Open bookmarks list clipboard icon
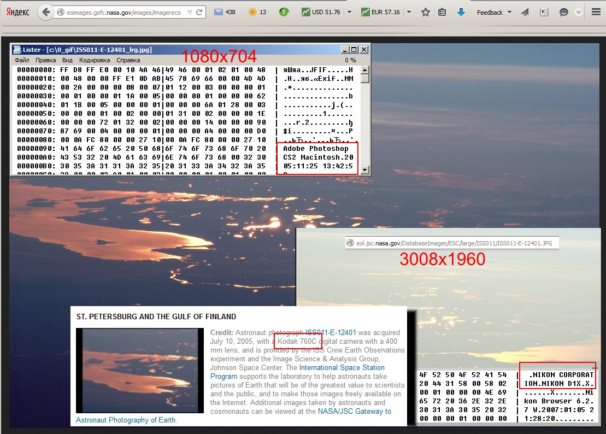Screen dimensions: 606x434 pos(442,13)
